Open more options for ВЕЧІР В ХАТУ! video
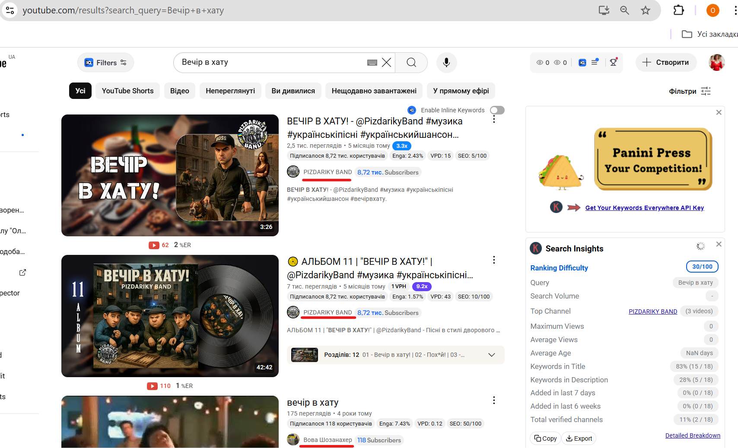This screenshot has width=738, height=448. click(494, 119)
